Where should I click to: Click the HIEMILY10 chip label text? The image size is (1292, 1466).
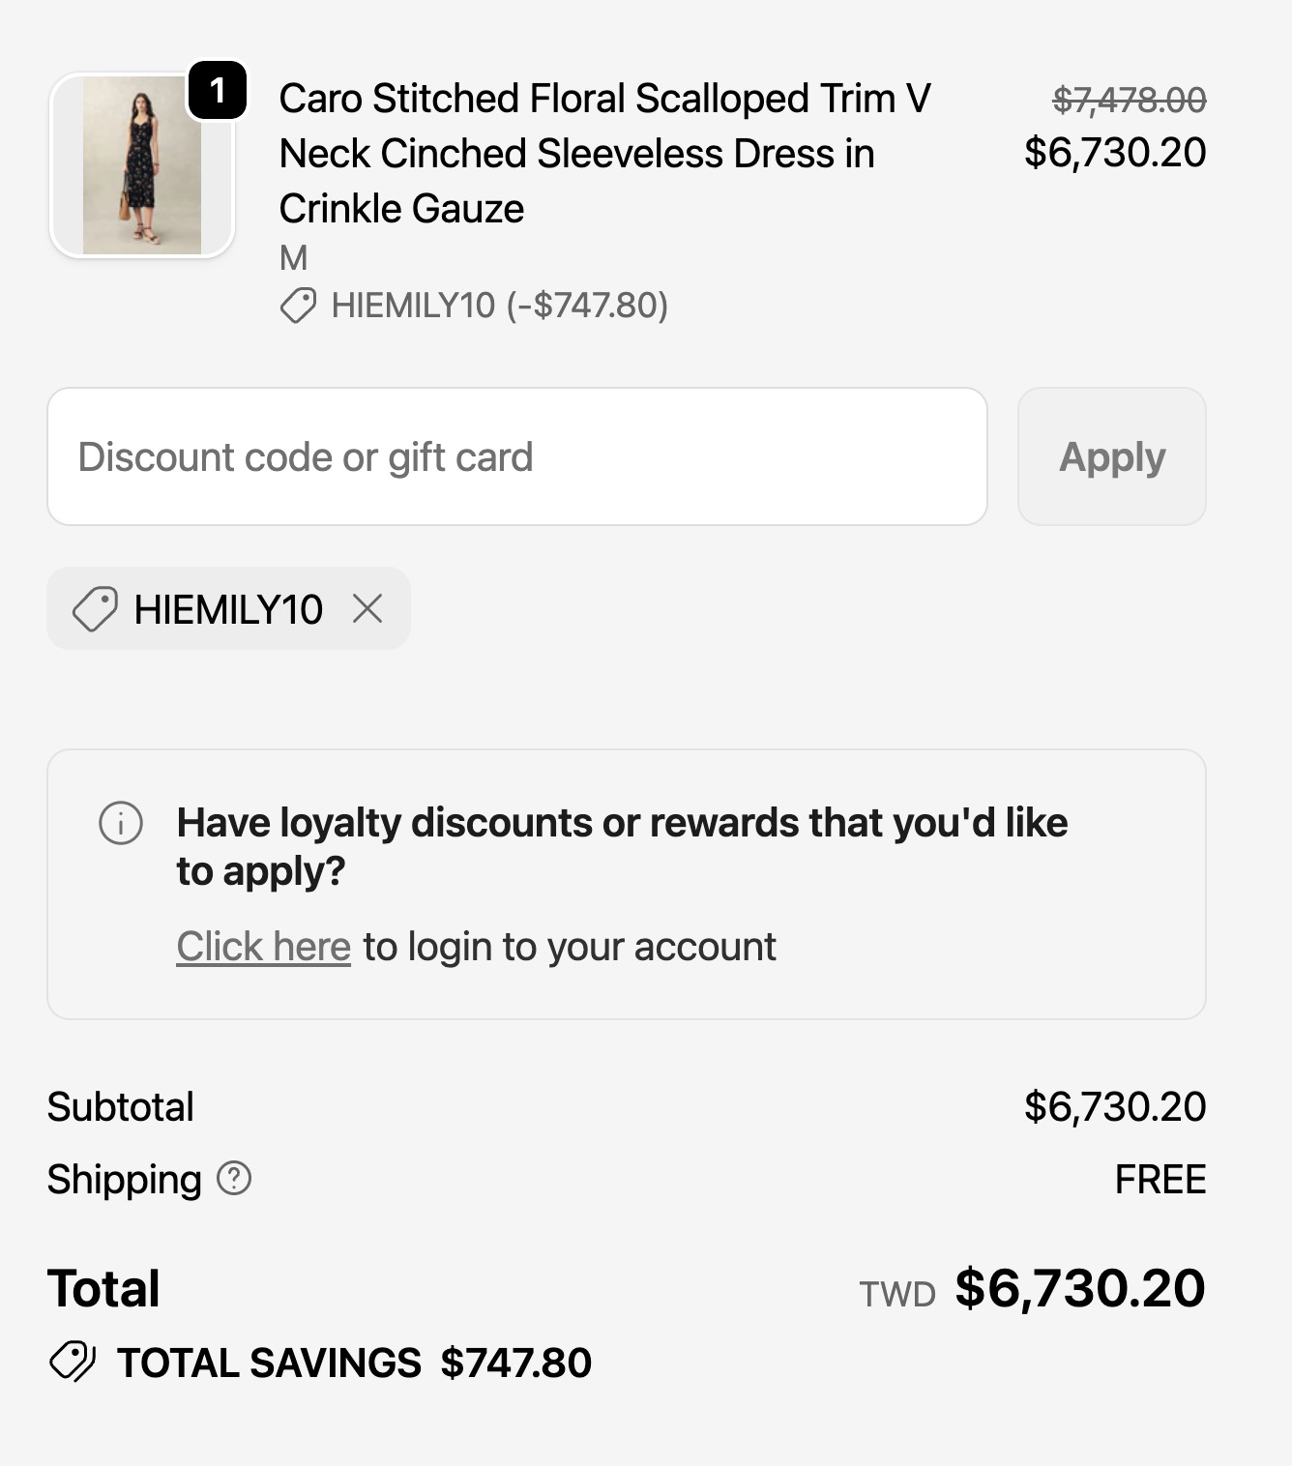pyautogui.click(x=228, y=609)
